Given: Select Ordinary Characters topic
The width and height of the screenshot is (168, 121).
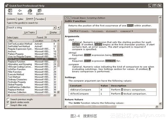Looking at the screenshot, I should click(x=17, y=80).
